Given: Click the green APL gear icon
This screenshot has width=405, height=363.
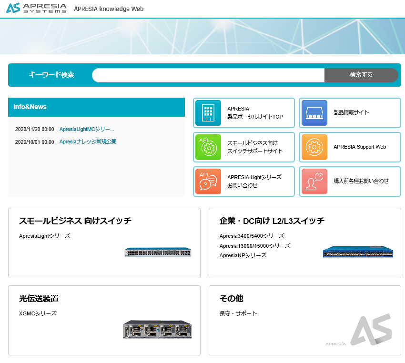Looking at the screenshot, I should pyautogui.click(x=208, y=147).
